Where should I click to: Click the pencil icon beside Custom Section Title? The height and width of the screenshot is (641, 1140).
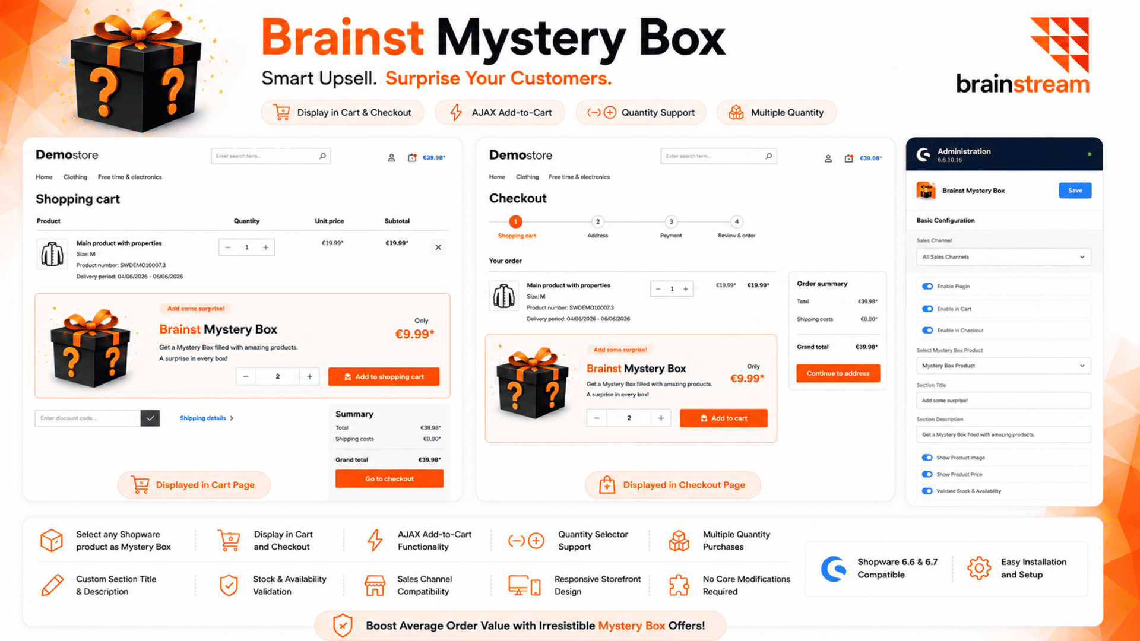point(52,585)
